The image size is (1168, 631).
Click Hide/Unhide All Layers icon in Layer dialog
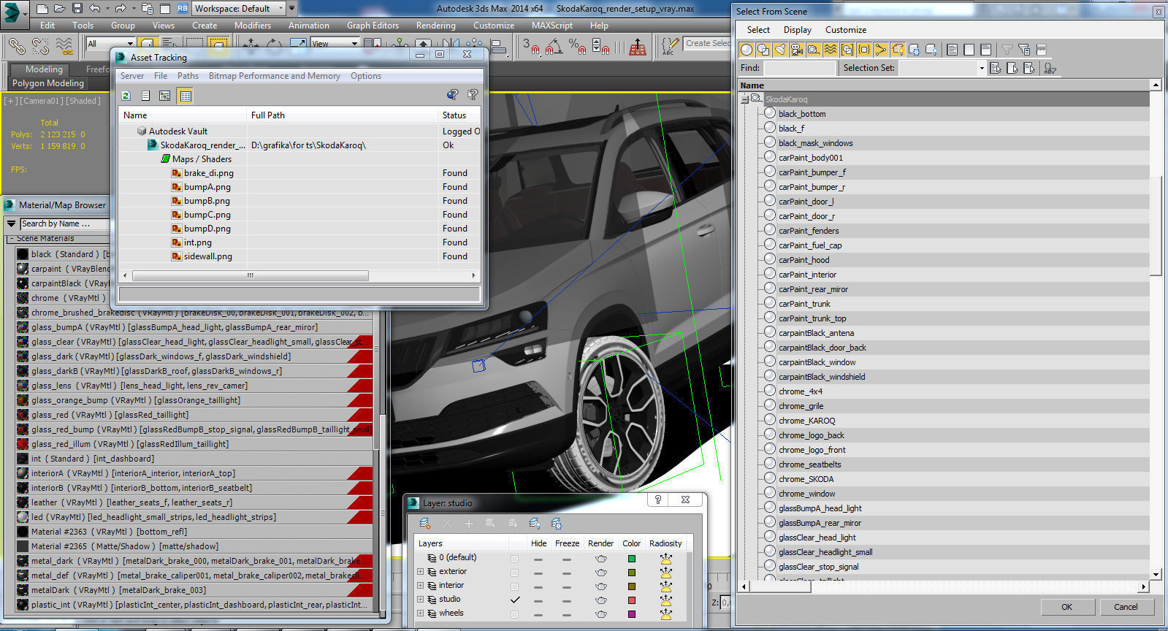(535, 524)
